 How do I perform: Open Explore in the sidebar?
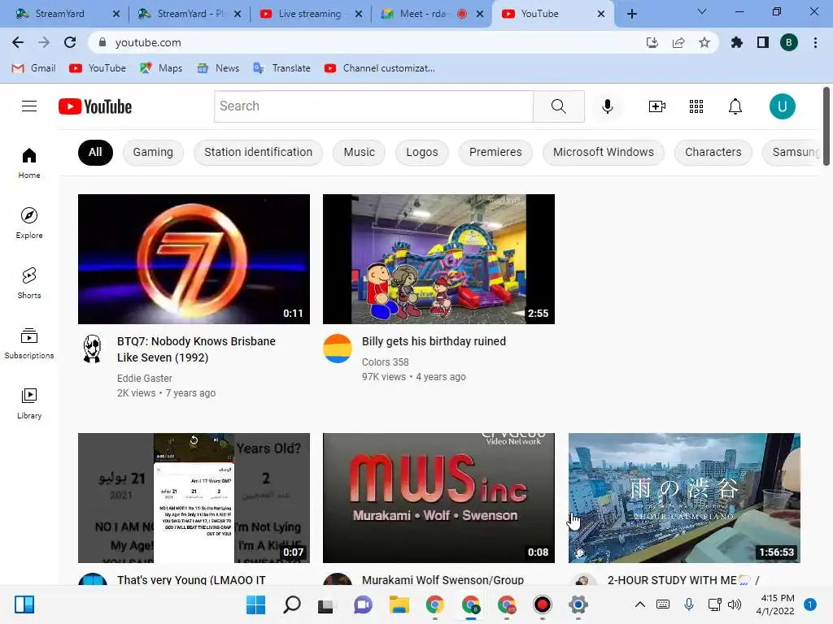click(x=29, y=223)
